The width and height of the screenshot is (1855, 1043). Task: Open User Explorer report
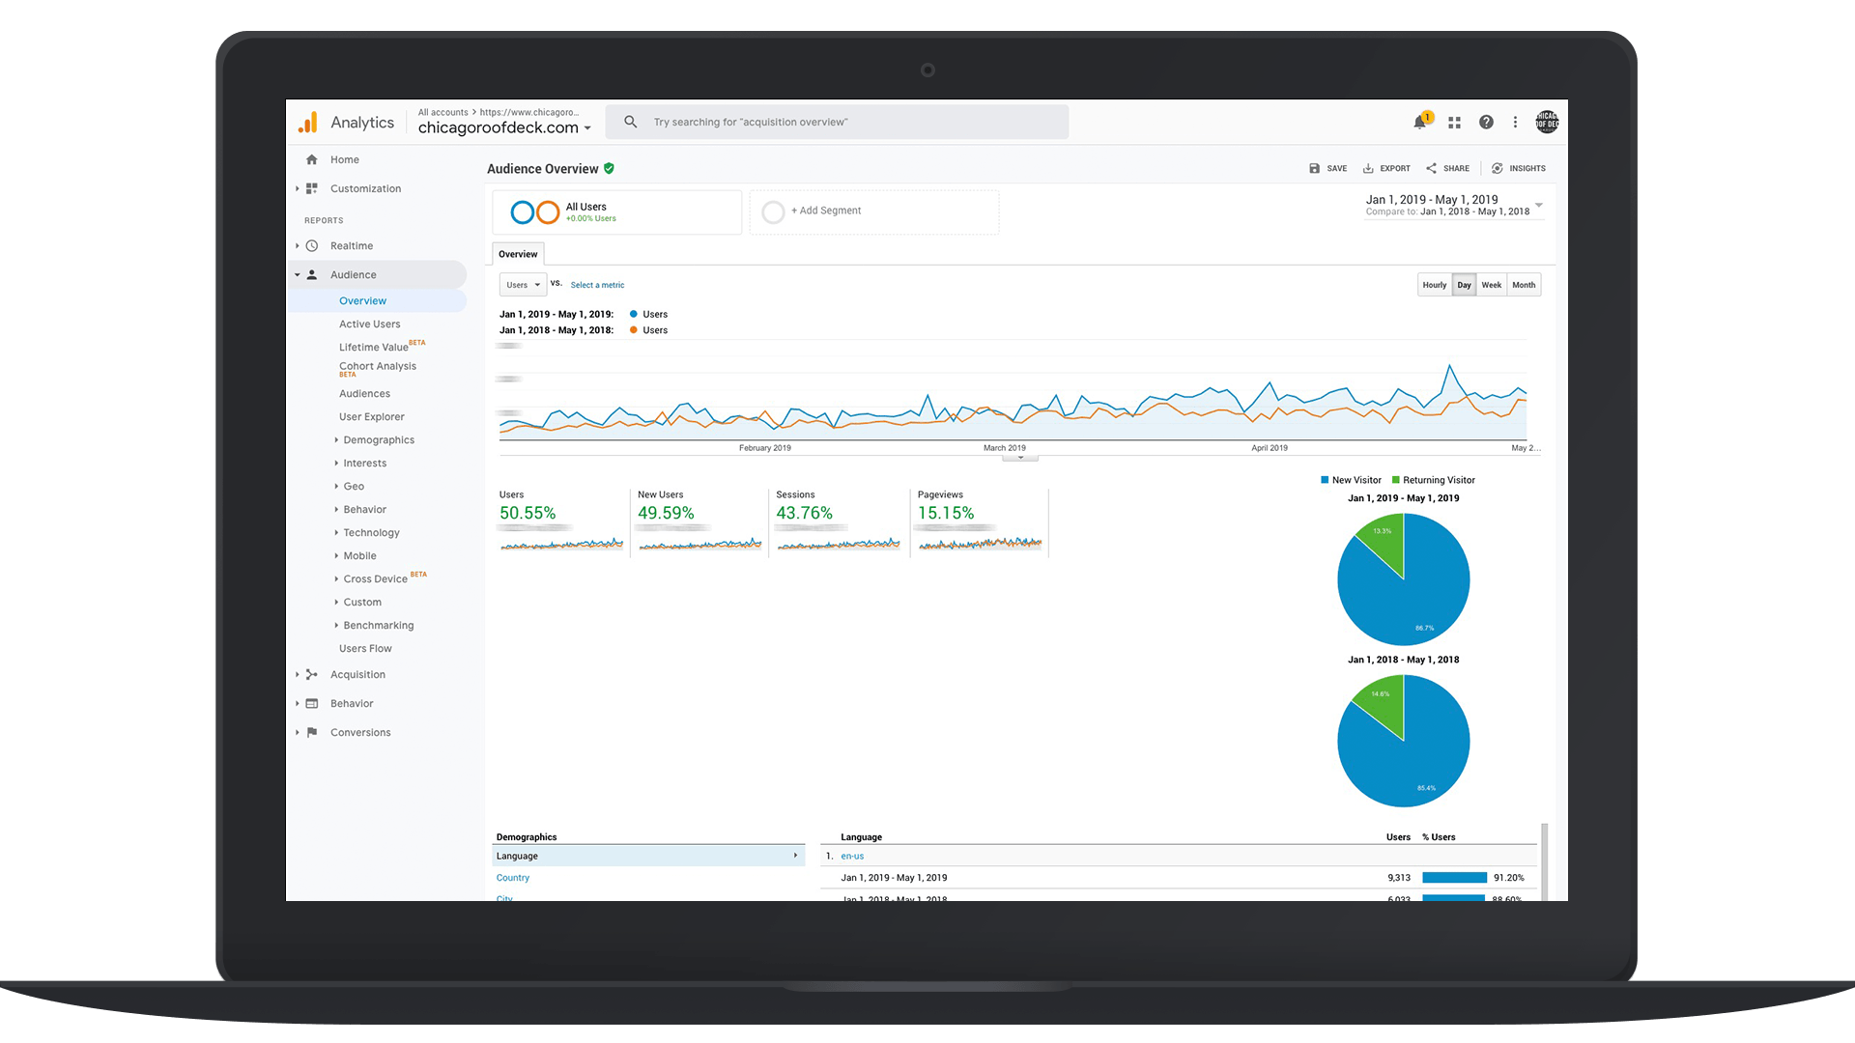pos(371,416)
